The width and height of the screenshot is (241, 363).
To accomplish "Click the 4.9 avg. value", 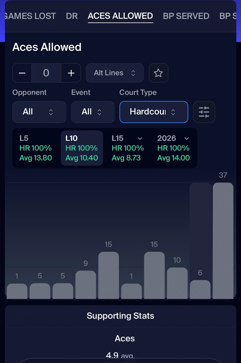I will (120, 355).
